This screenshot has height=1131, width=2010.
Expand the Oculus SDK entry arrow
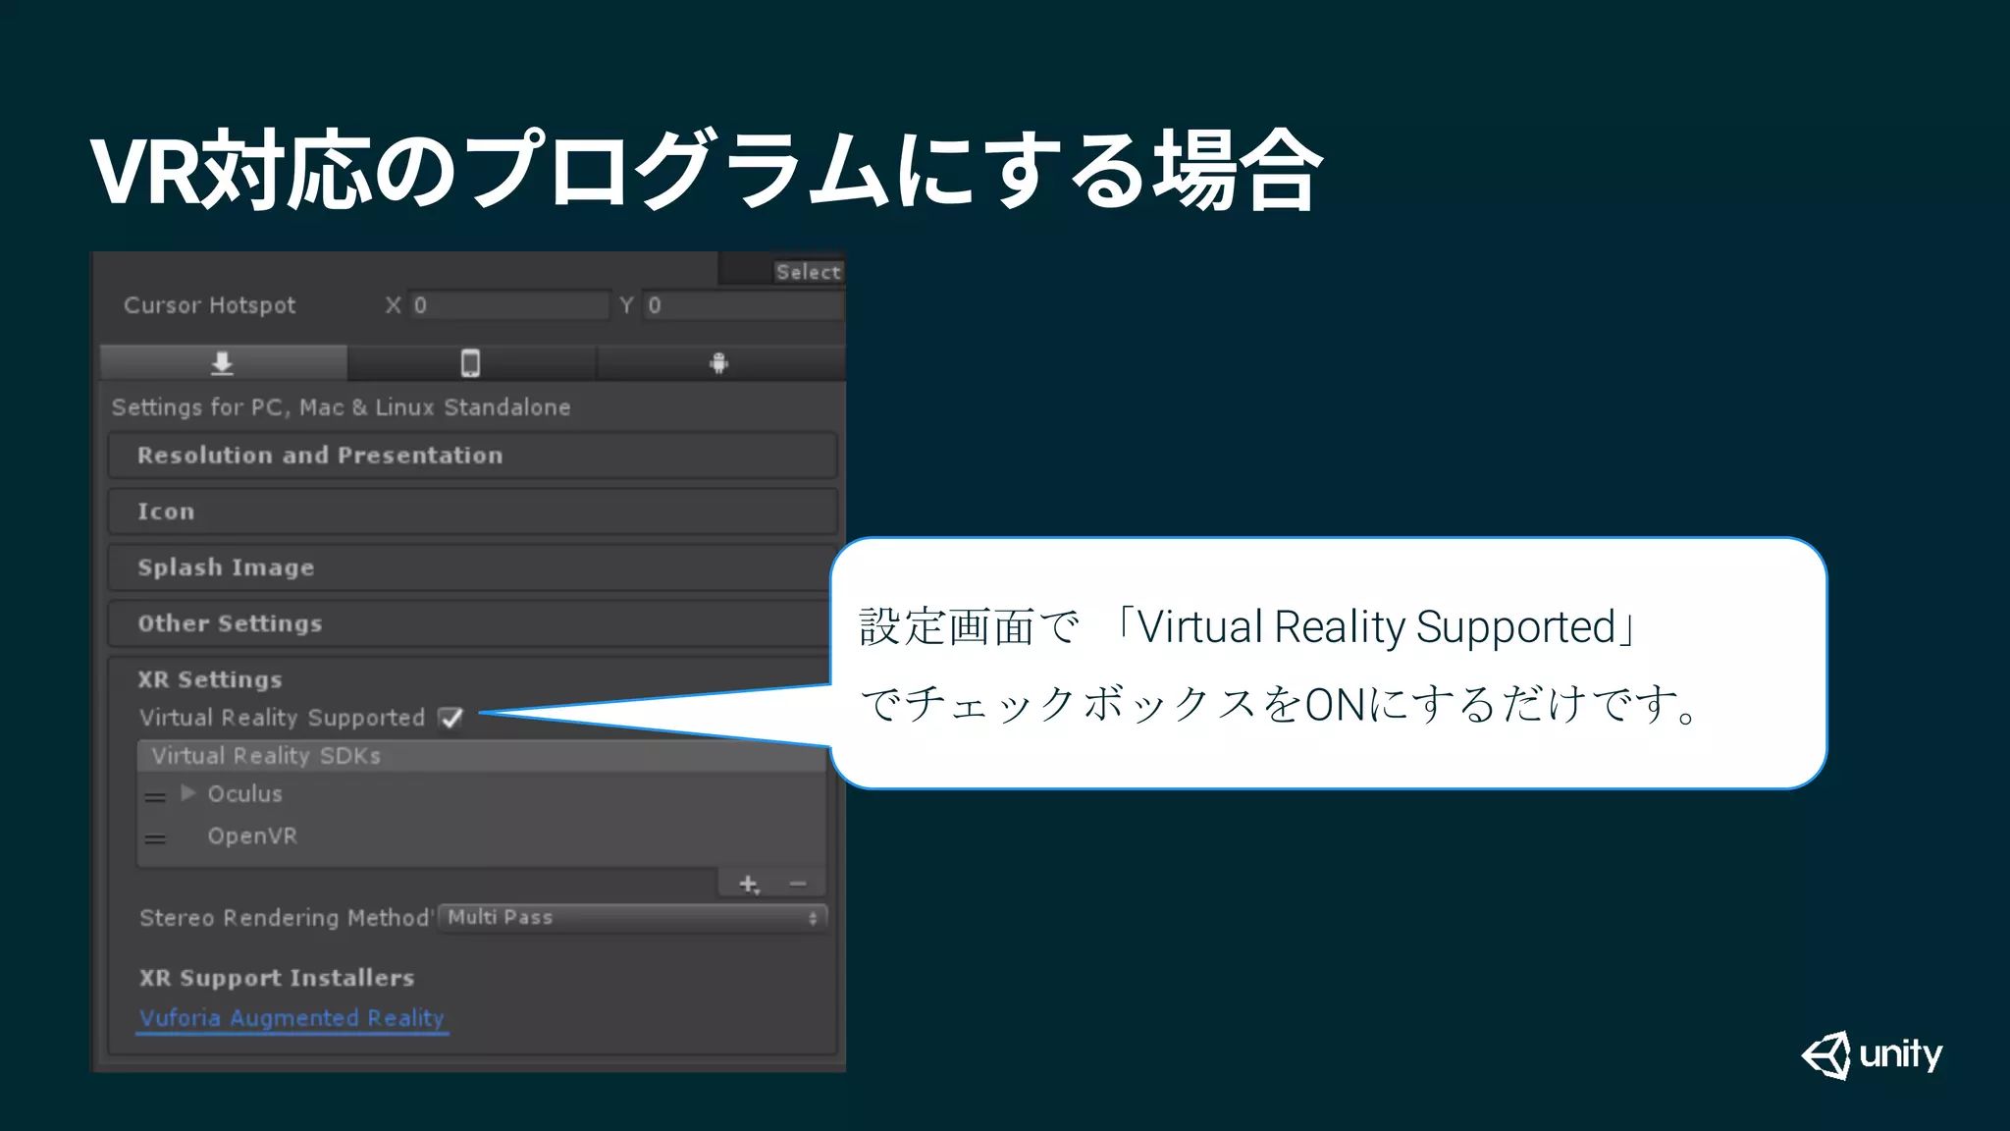click(x=188, y=792)
